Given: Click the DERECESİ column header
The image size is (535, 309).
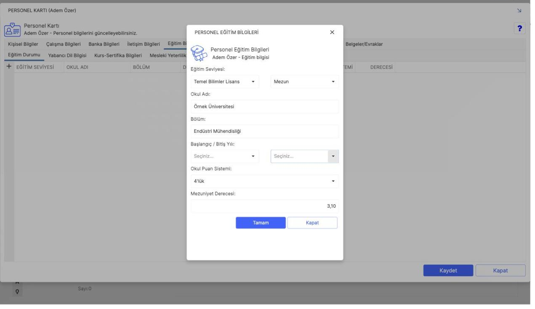Looking at the screenshot, I should (381, 67).
